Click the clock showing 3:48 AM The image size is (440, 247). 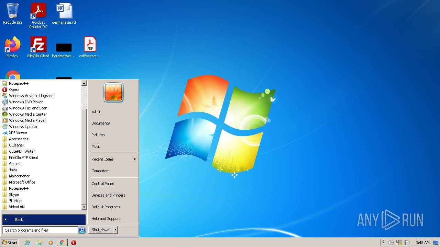click(x=422, y=243)
